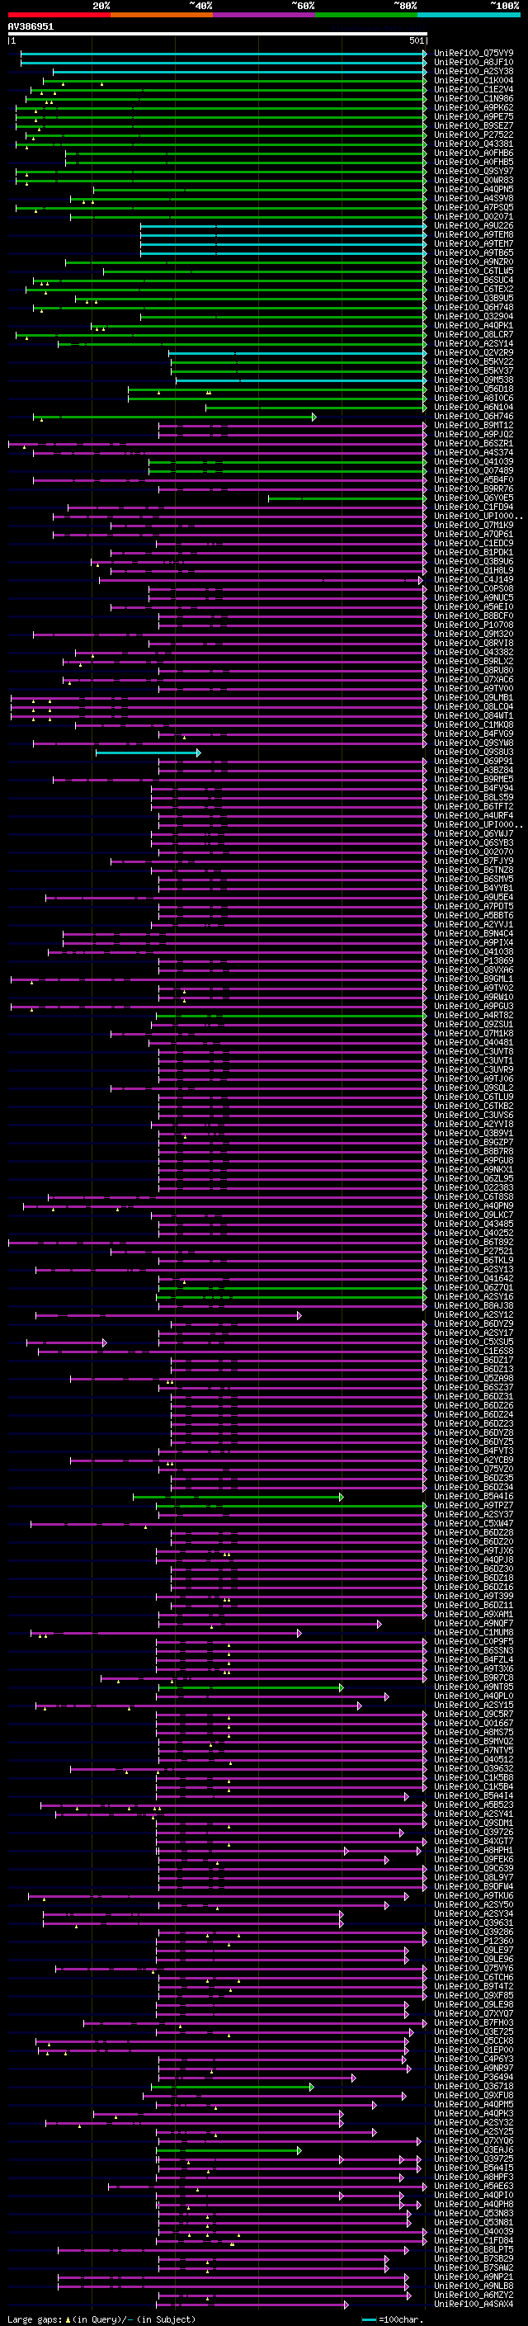This screenshot has width=528, height=2326.
Task: Select the query label AV386951
Action: (31, 27)
